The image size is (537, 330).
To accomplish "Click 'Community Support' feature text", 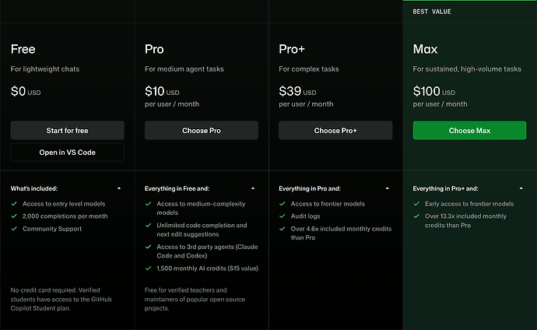I will (x=52, y=229).
